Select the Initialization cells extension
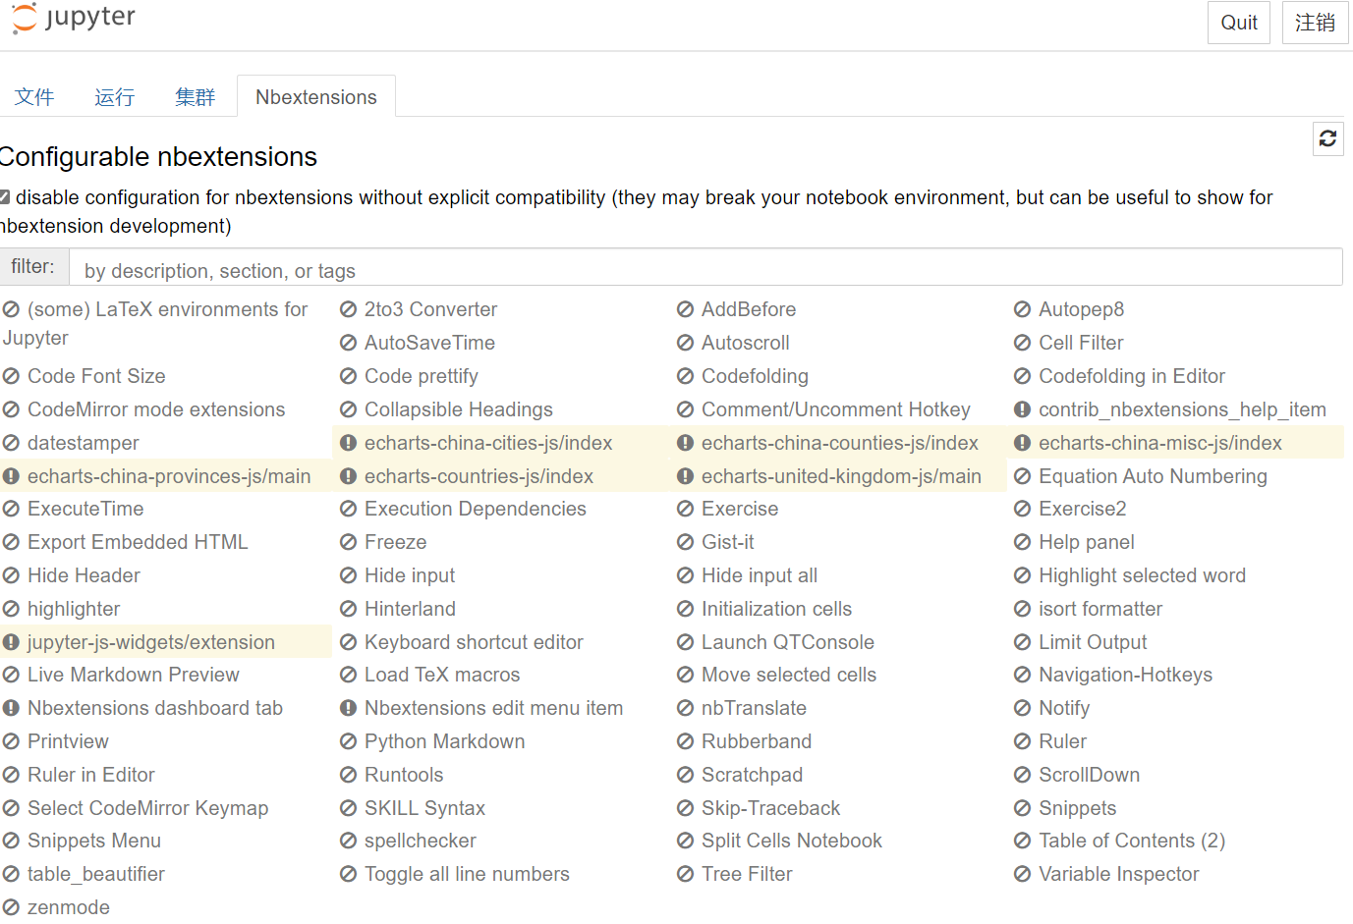Image resolution: width=1353 pixels, height=924 pixels. tap(776, 609)
